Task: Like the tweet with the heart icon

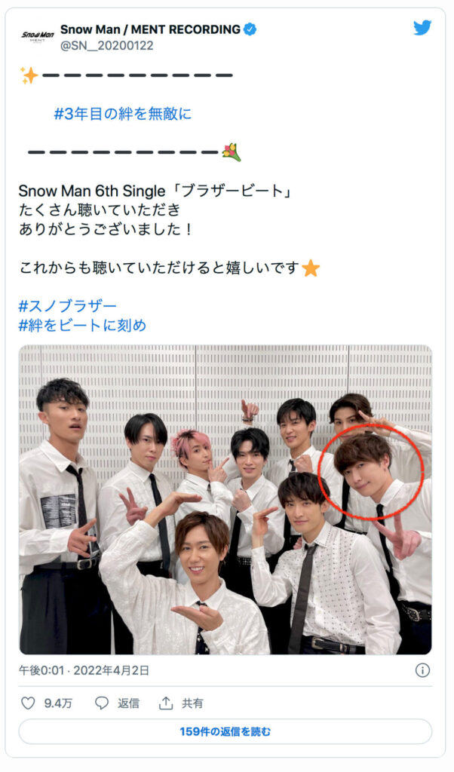Action: tap(28, 703)
